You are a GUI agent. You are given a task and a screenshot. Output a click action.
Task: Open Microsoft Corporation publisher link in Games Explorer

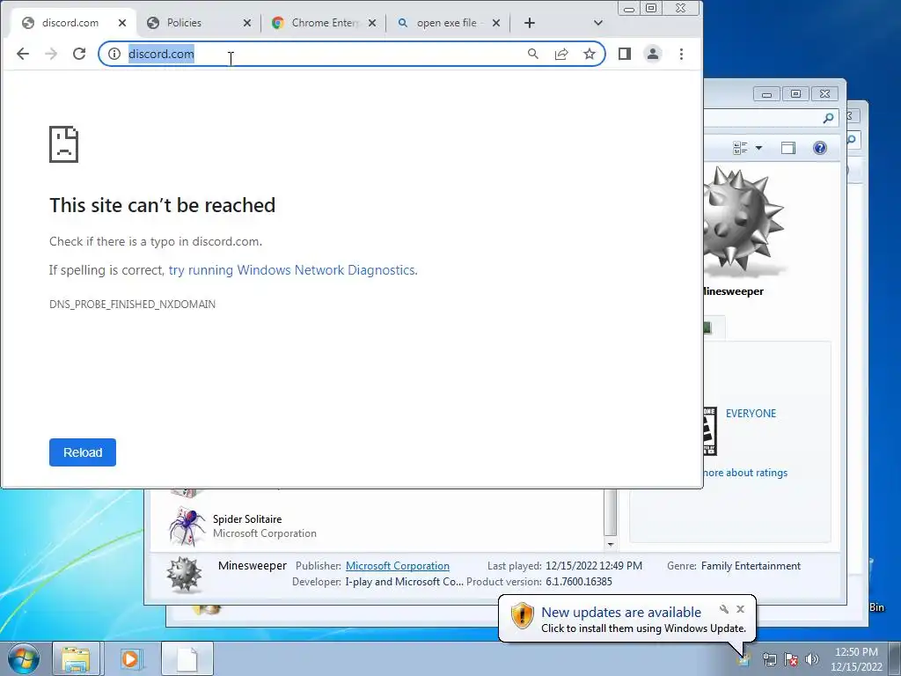point(398,566)
